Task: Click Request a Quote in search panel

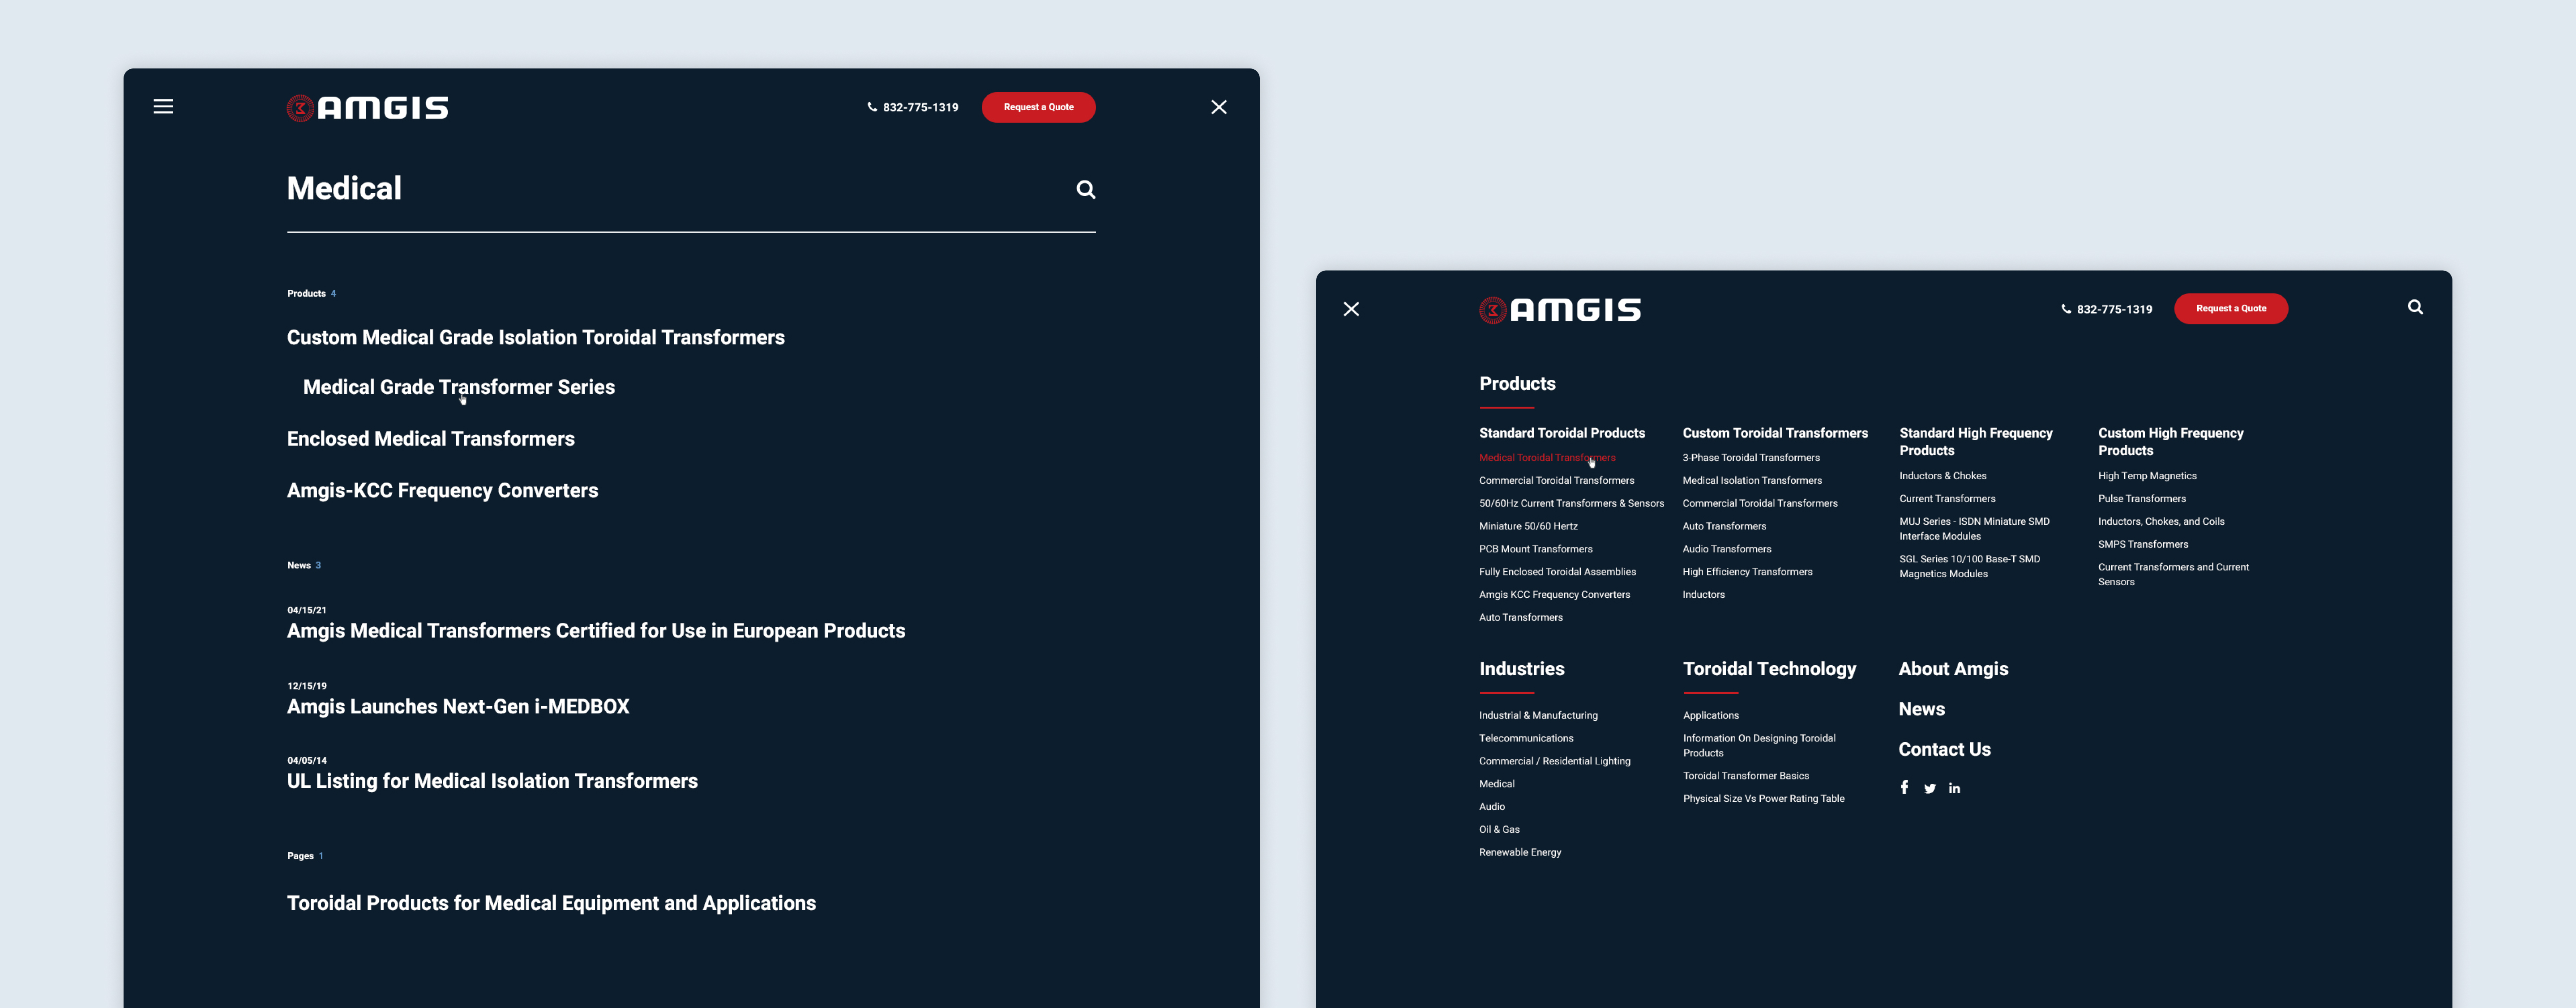Action: click(x=1038, y=107)
